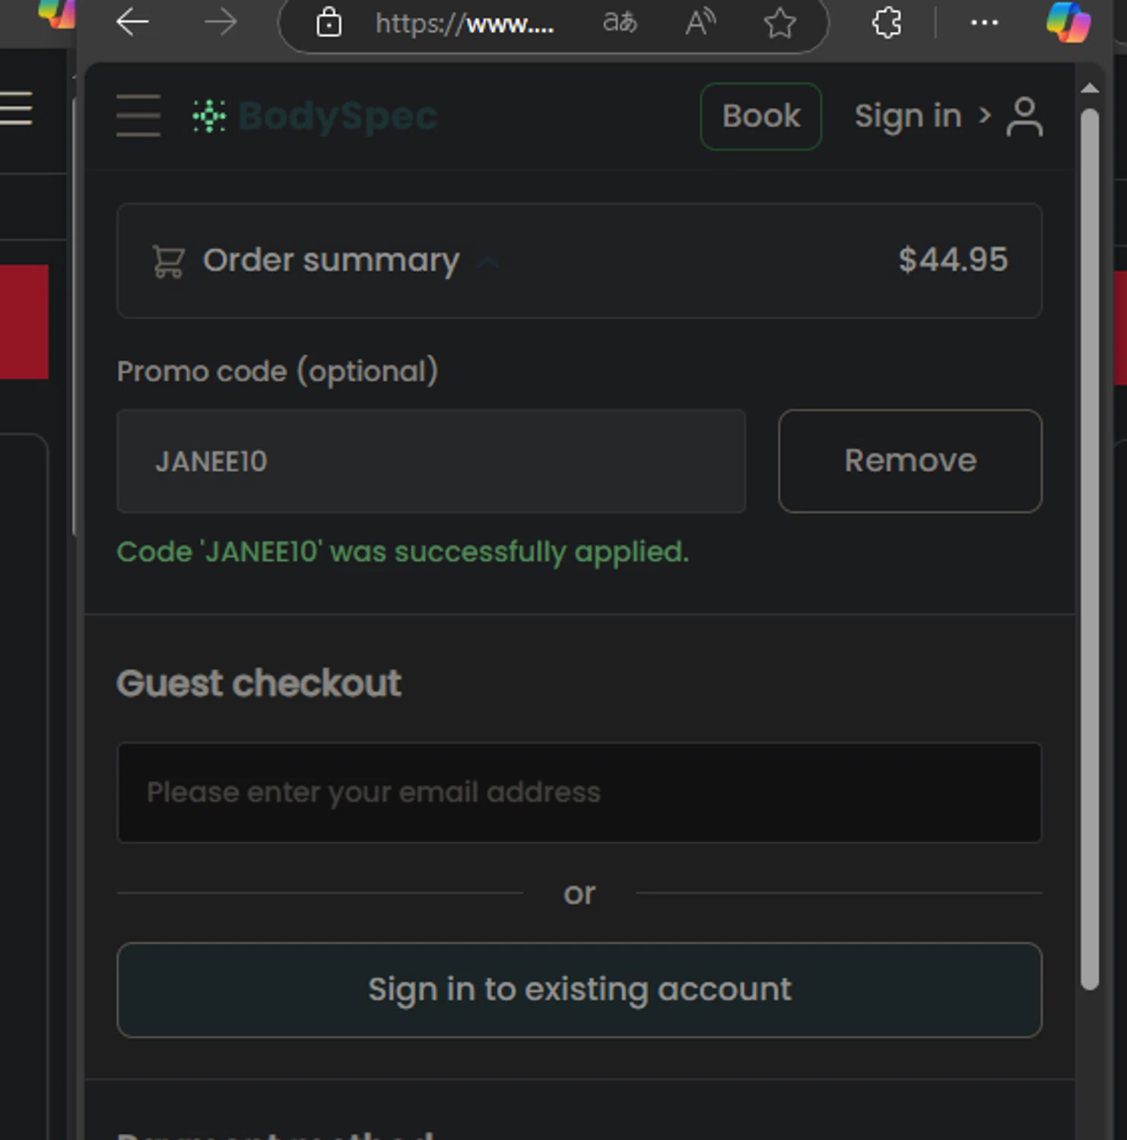Click the 'Code JANEE10 was successfully applied' message

[403, 553]
